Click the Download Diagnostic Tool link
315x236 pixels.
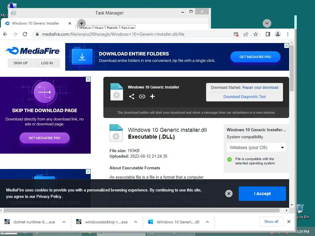[245, 97]
